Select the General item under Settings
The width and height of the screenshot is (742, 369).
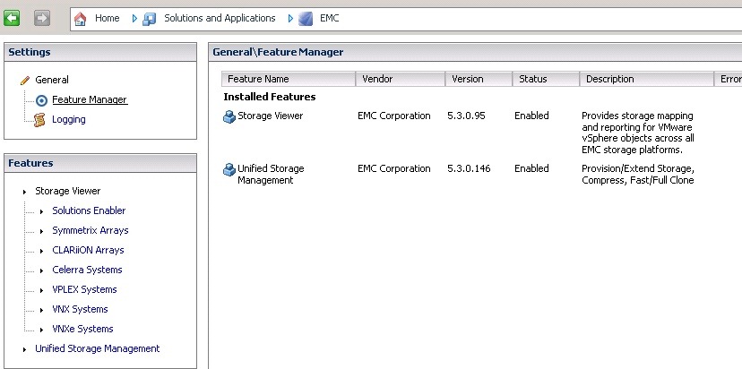click(x=52, y=80)
